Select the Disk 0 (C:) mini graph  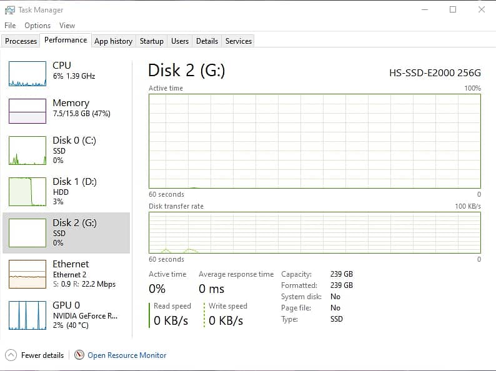pos(27,151)
